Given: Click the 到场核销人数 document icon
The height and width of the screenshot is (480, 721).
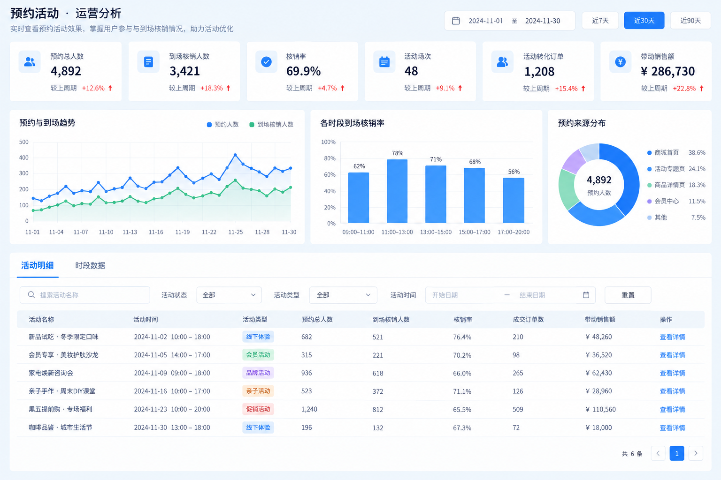Looking at the screenshot, I should tap(148, 61).
